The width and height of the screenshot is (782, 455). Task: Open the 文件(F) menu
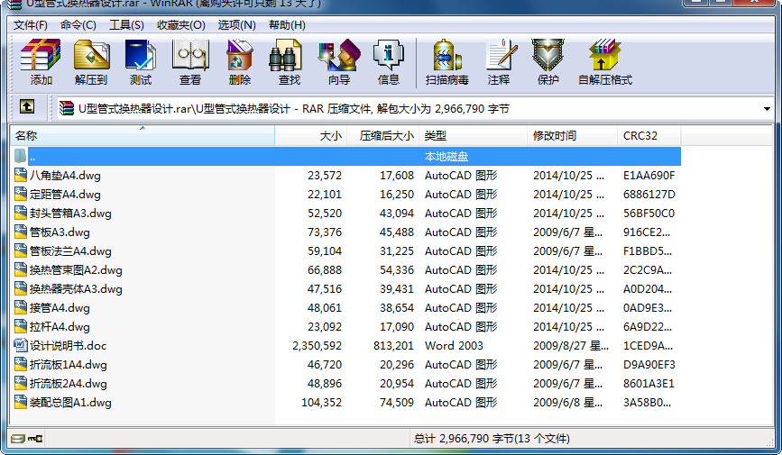point(30,25)
